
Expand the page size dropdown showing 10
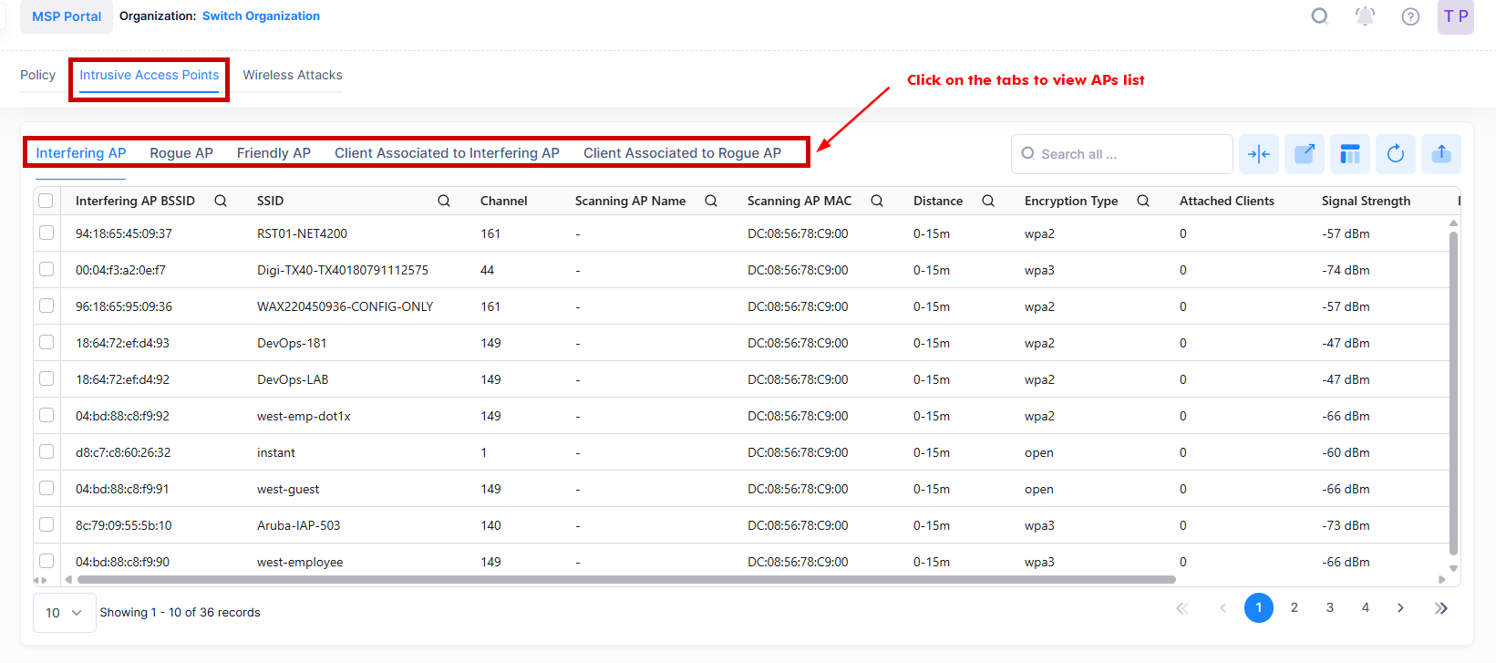click(x=65, y=613)
